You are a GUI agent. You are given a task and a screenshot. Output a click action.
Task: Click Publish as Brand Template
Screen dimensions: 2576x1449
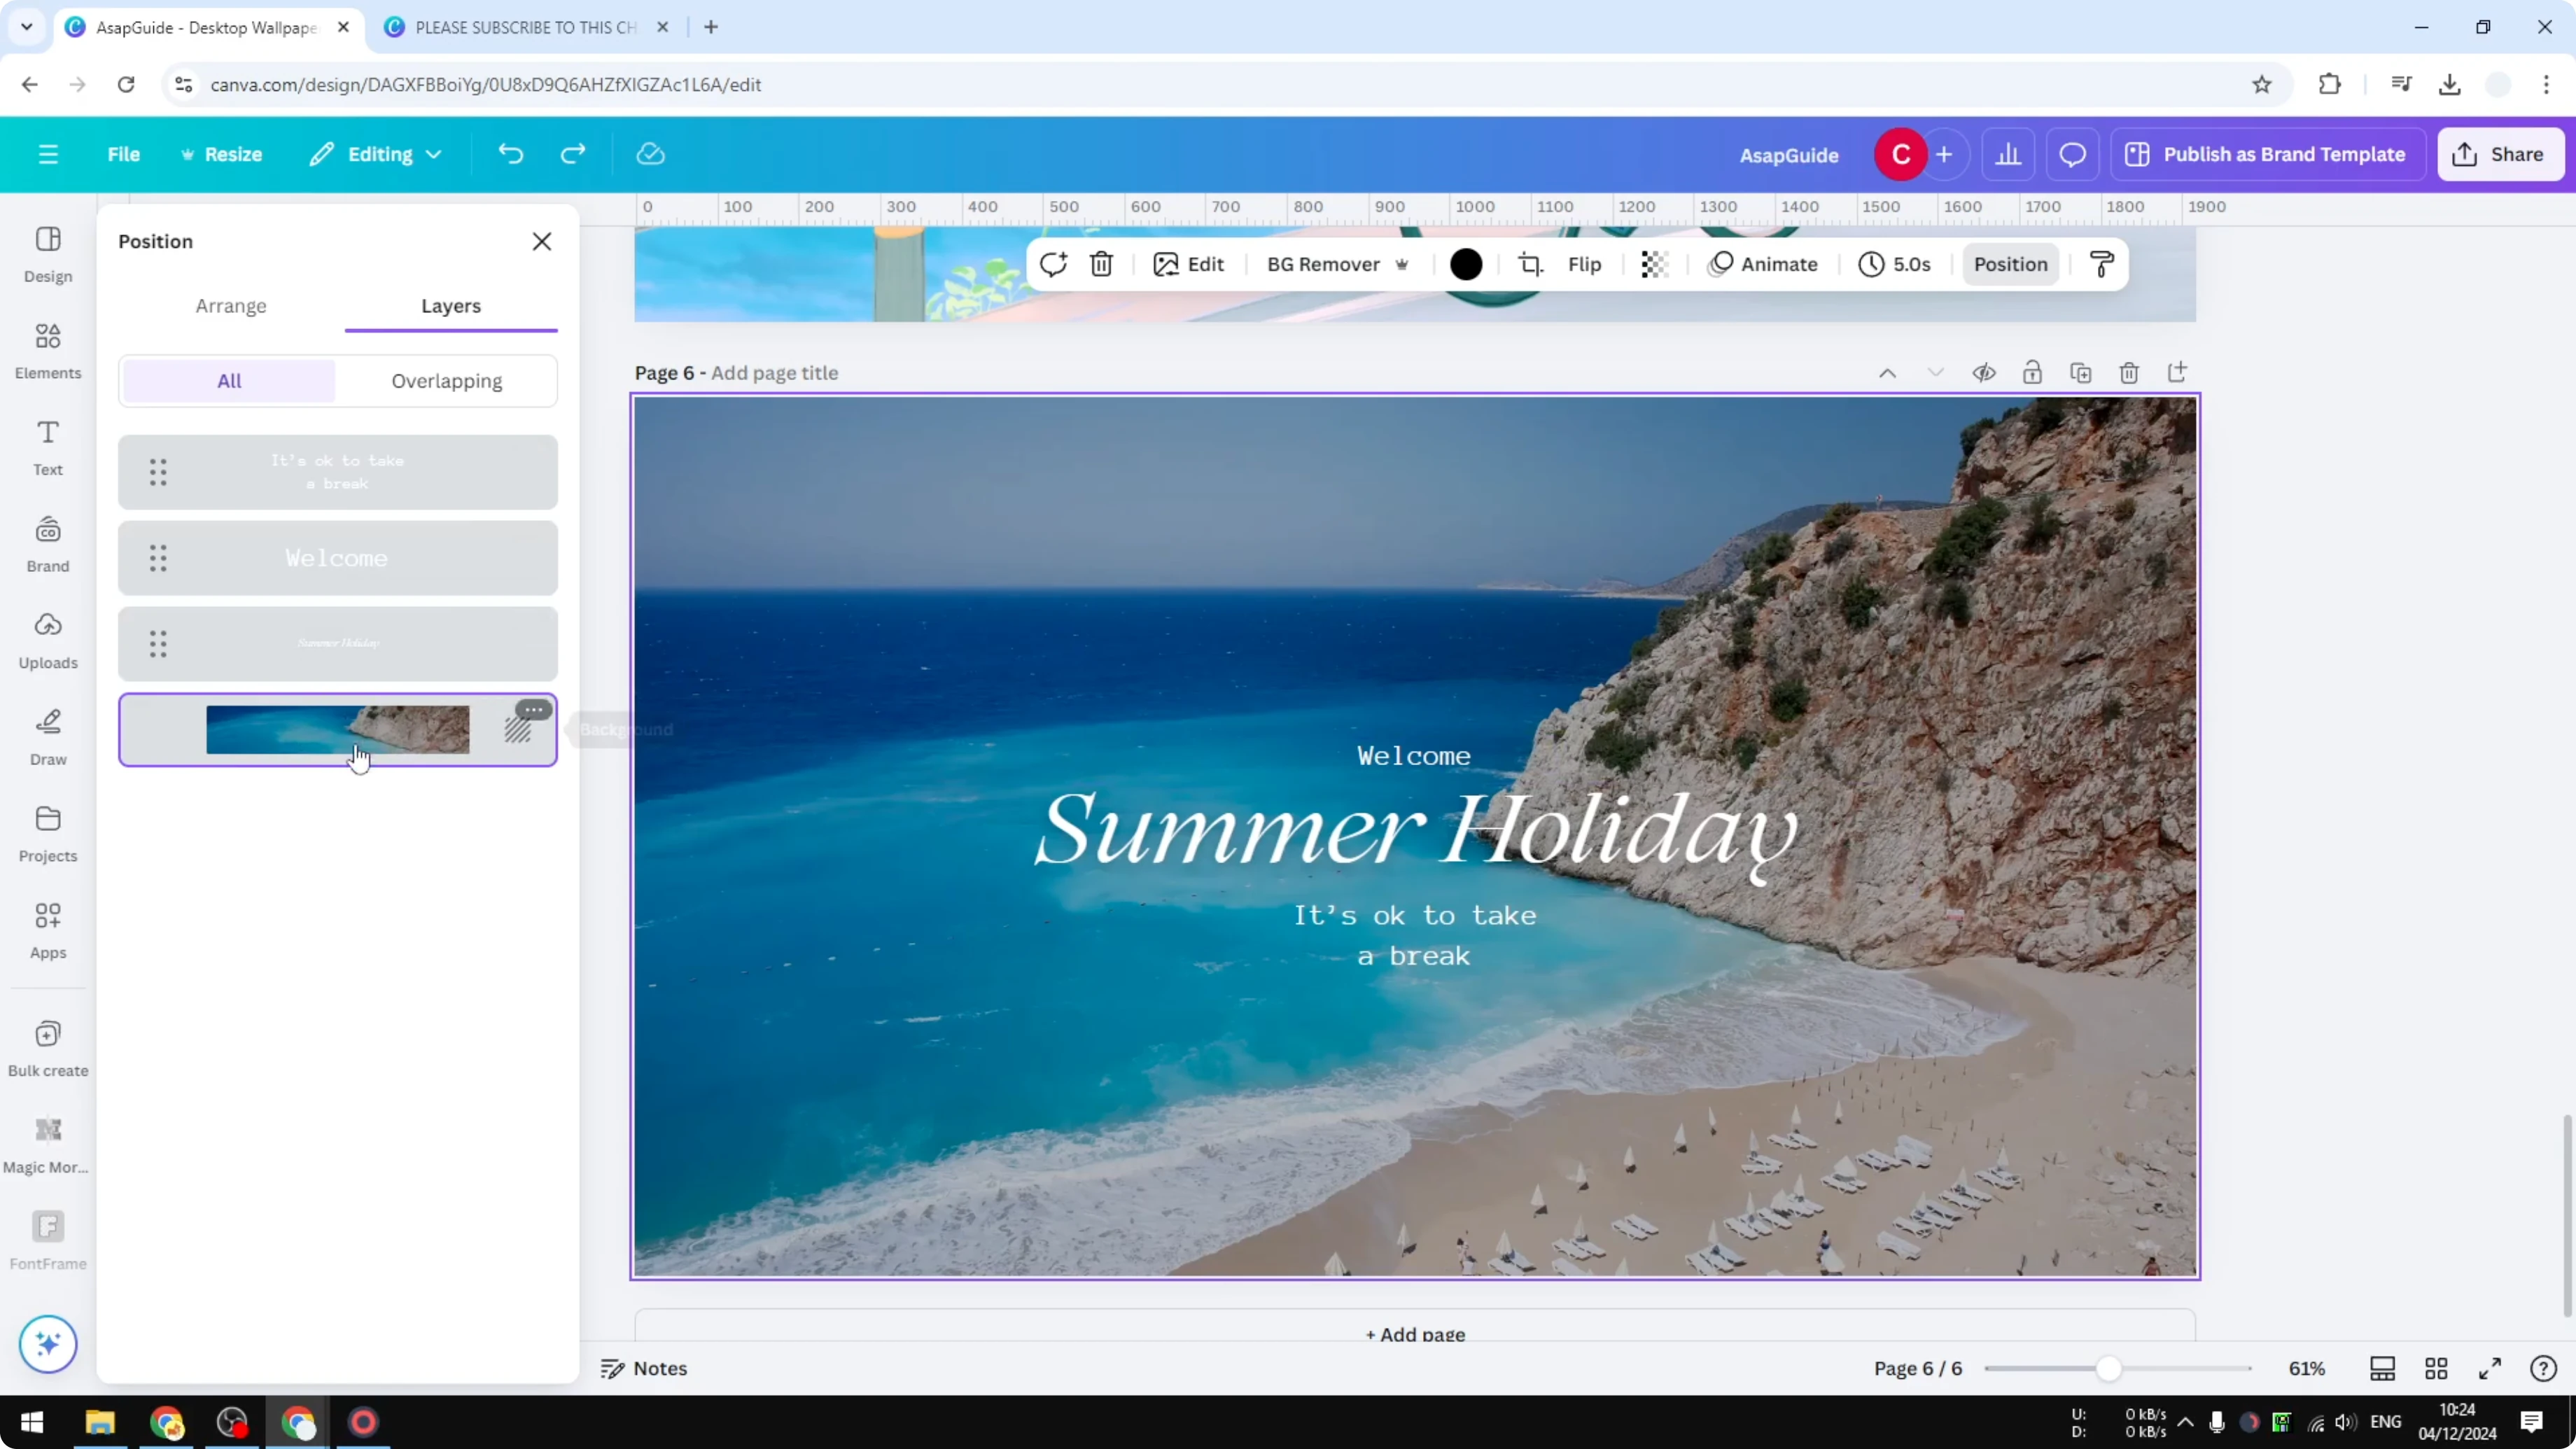click(x=2268, y=154)
